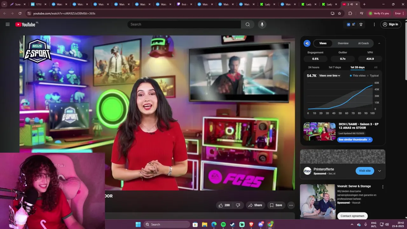Open Discord from the taskbar
The width and height of the screenshot is (407, 229).
(261, 225)
